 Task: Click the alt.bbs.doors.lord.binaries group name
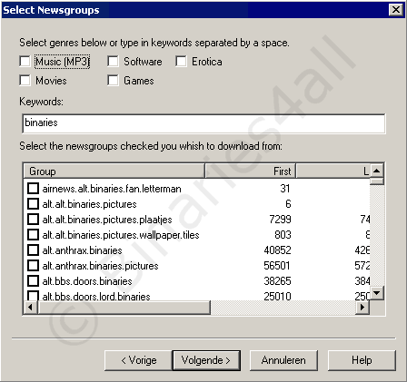click(96, 296)
